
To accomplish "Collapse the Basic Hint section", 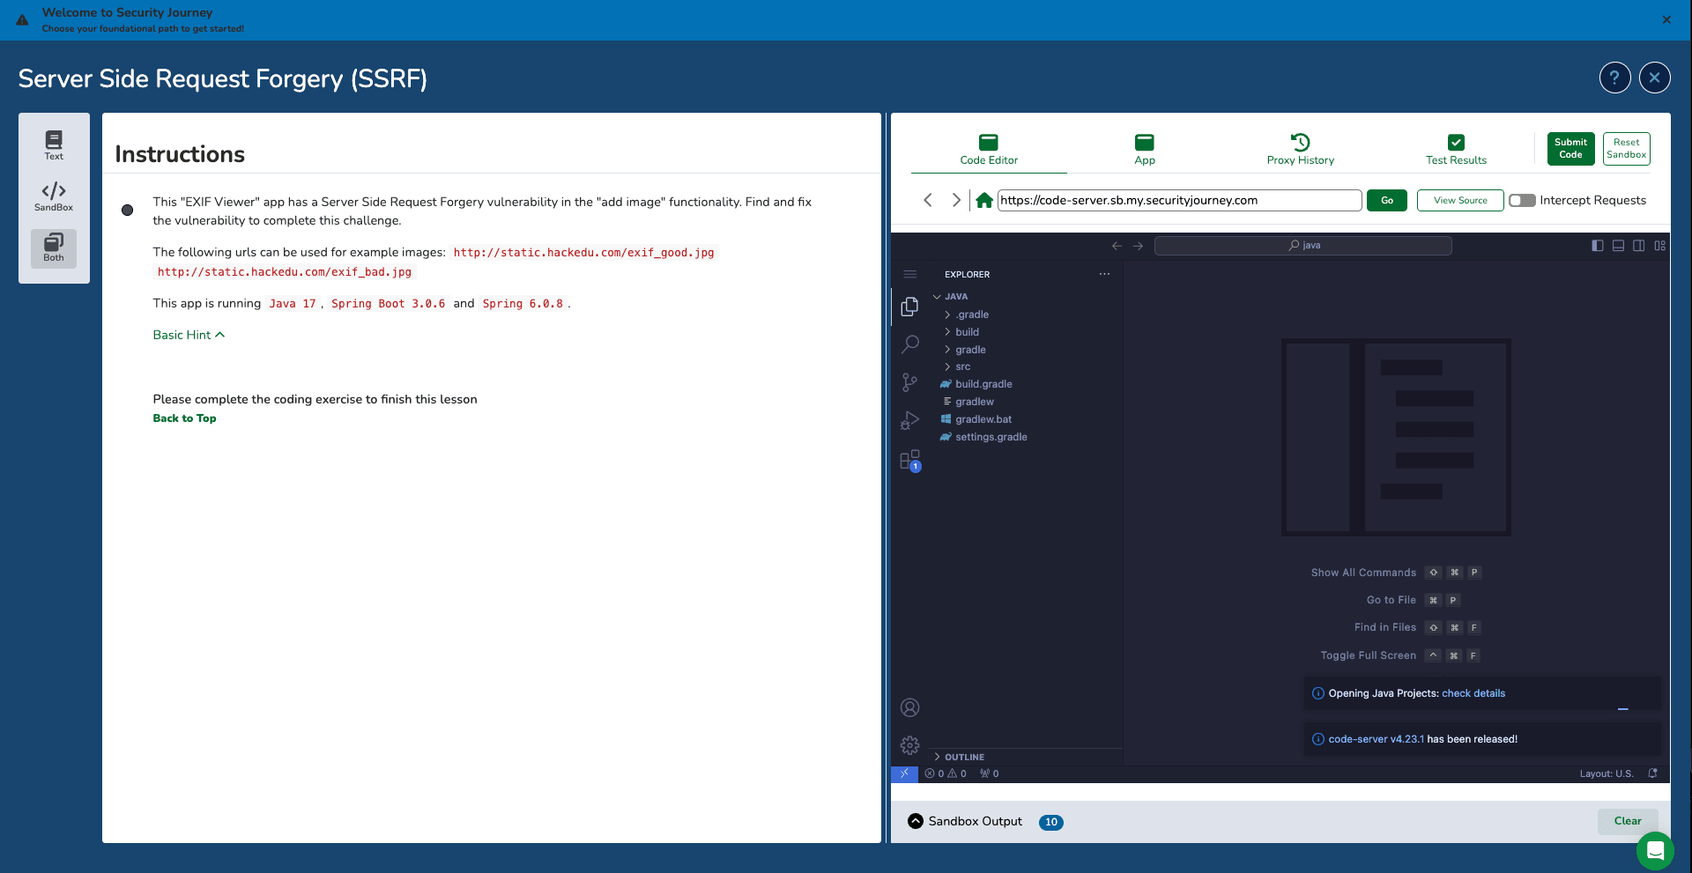I will point(189,335).
